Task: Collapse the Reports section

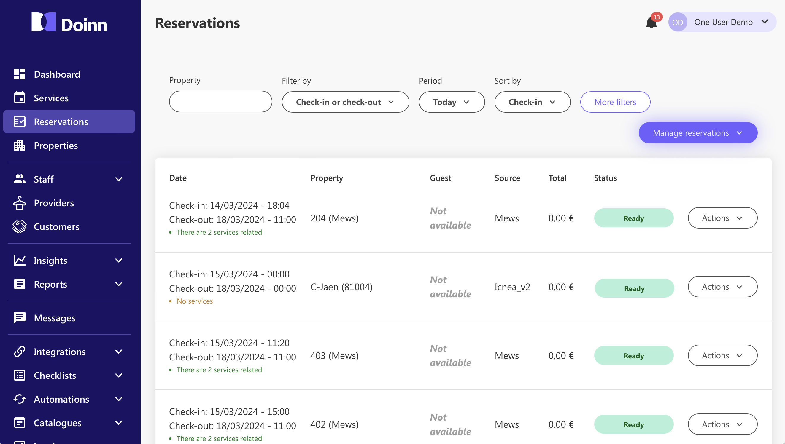Action: 119,284
